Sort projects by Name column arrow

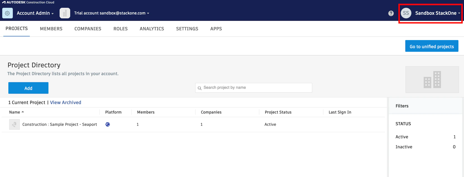(23, 112)
